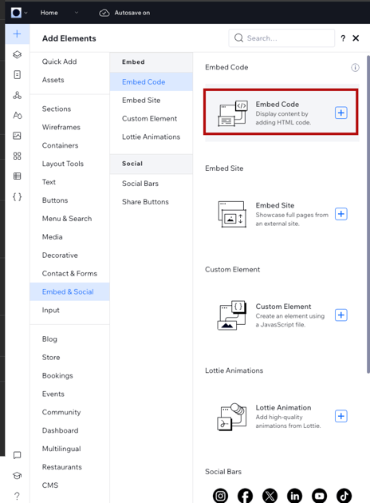Open the Decorative category
This screenshot has height=503, width=370.
point(60,255)
